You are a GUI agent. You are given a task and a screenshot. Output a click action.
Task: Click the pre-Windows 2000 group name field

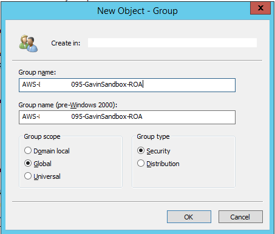127,117
